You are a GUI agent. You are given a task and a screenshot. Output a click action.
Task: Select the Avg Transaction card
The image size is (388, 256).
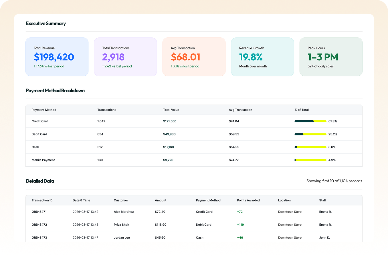coord(194,57)
